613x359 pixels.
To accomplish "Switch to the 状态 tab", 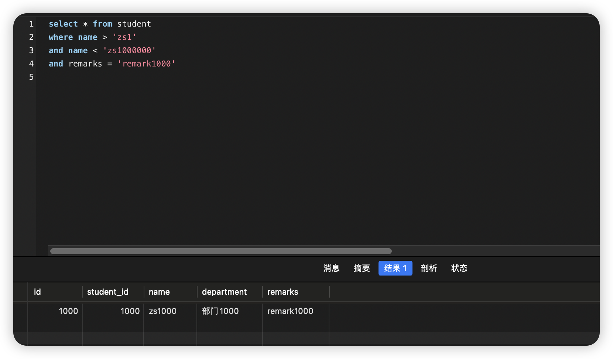I will tap(459, 268).
